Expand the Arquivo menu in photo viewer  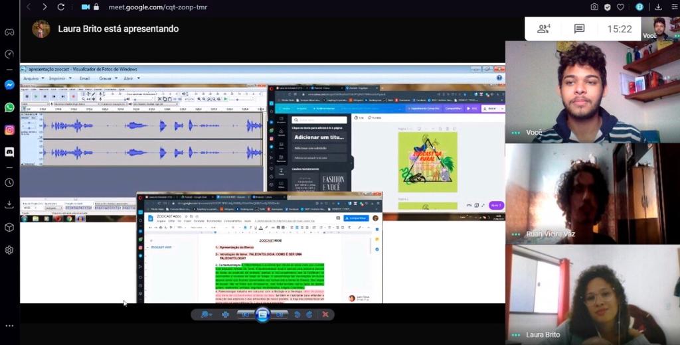(33, 78)
